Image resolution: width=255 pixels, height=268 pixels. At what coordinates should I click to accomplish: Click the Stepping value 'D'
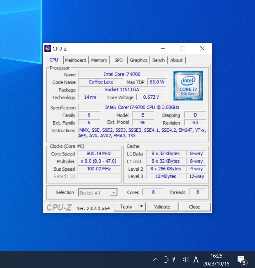coord(195,115)
